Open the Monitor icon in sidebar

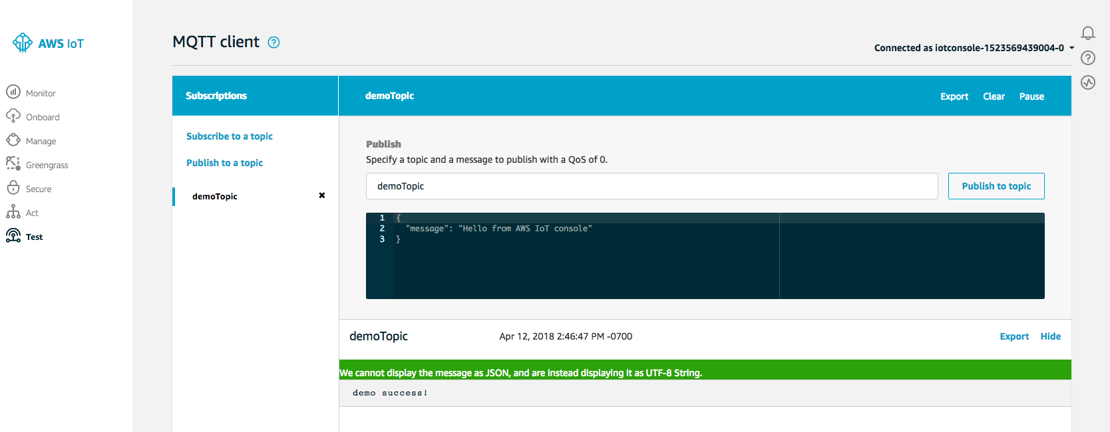pyautogui.click(x=13, y=92)
